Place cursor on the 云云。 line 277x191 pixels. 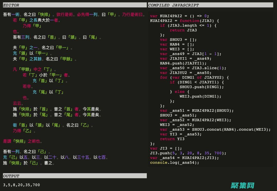(18, 103)
